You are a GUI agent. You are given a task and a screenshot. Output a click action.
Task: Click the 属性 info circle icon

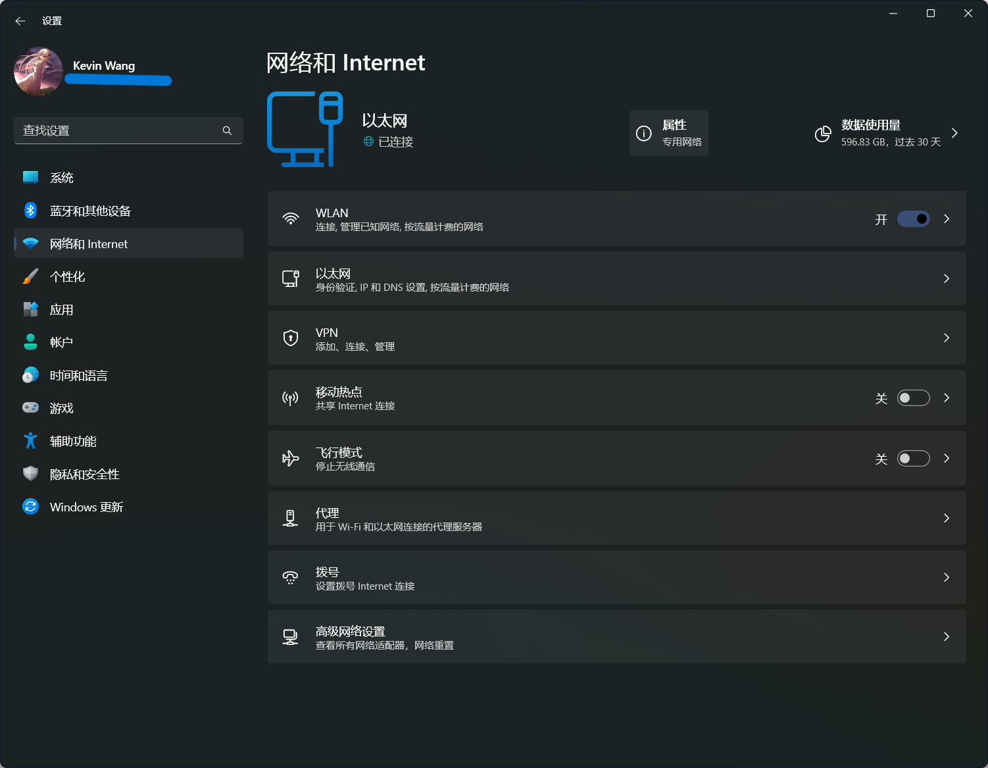tap(644, 133)
